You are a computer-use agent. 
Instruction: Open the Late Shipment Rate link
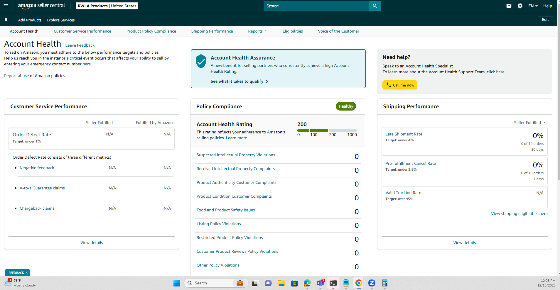404,134
